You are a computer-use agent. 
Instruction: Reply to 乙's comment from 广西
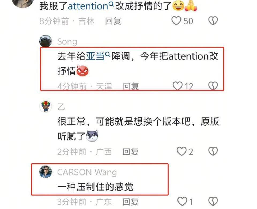130,152
